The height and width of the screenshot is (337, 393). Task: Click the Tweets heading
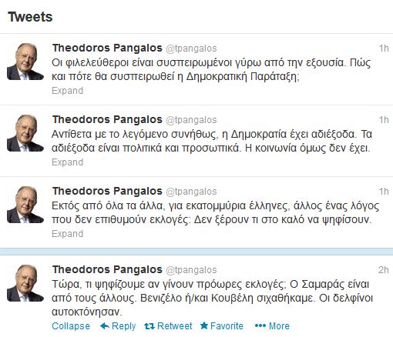pos(30,17)
